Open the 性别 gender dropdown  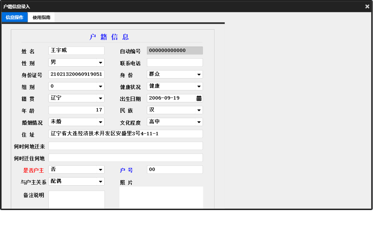point(100,62)
